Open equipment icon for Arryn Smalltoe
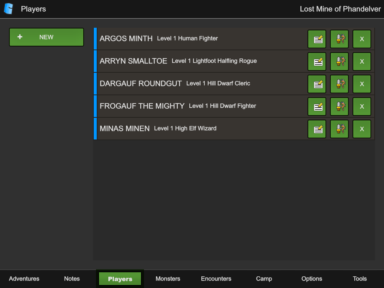Viewport: 384px width, 288px height. click(339, 61)
